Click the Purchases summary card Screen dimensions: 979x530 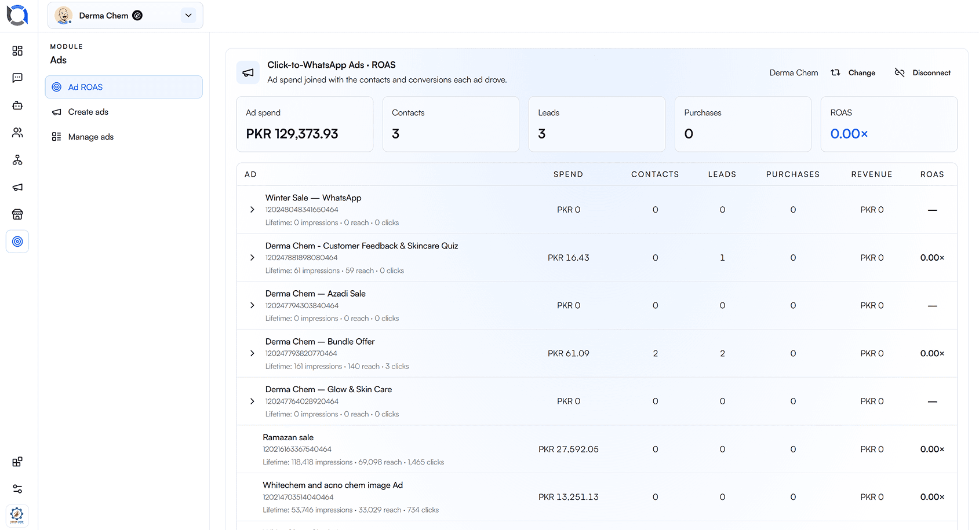pyautogui.click(x=743, y=124)
